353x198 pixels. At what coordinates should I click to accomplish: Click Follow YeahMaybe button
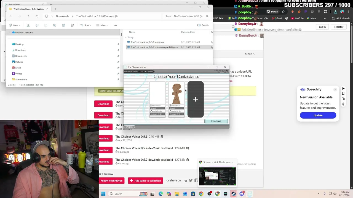click(x=111, y=181)
